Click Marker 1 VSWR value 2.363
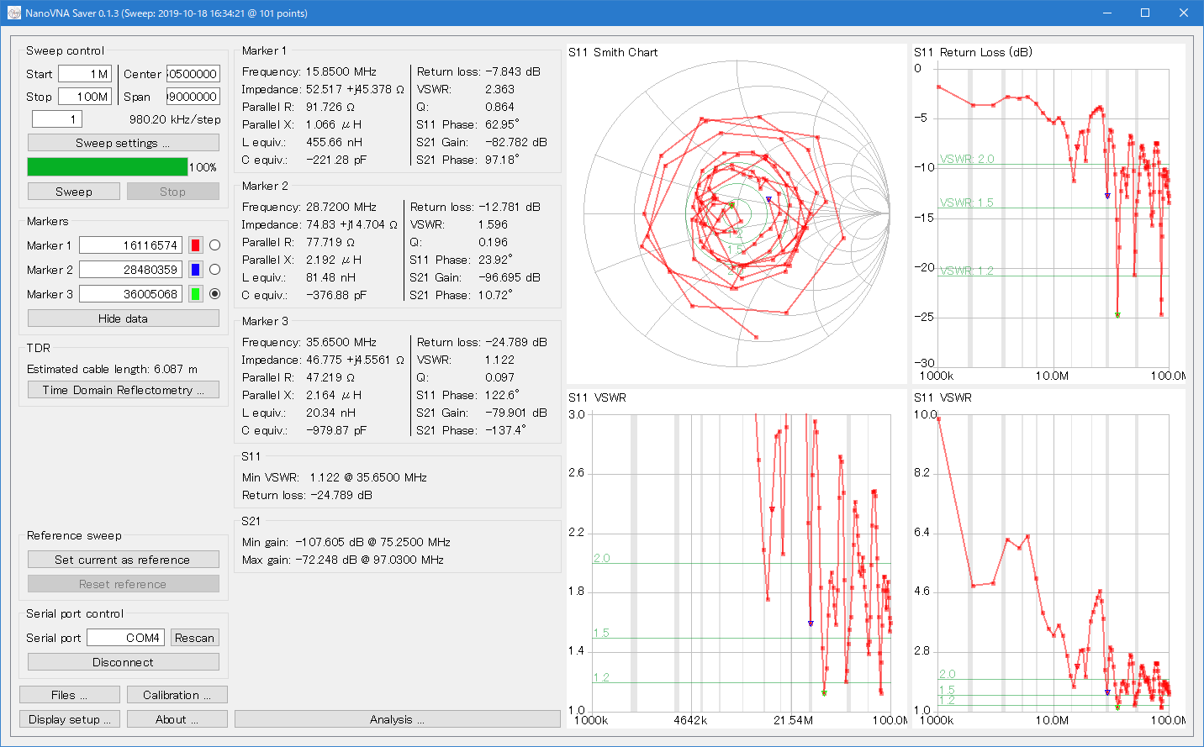 (500, 89)
